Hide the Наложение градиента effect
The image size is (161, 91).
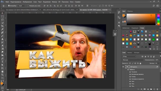tap(130, 79)
